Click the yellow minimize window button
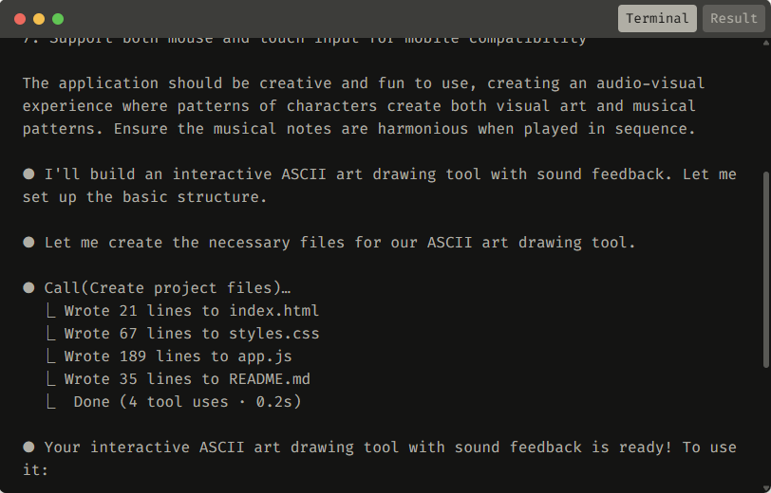 (x=39, y=19)
